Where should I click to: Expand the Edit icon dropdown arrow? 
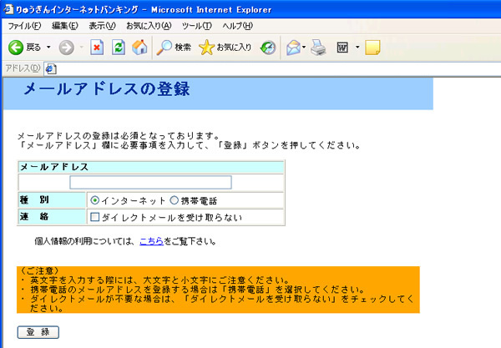[x=357, y=48]
